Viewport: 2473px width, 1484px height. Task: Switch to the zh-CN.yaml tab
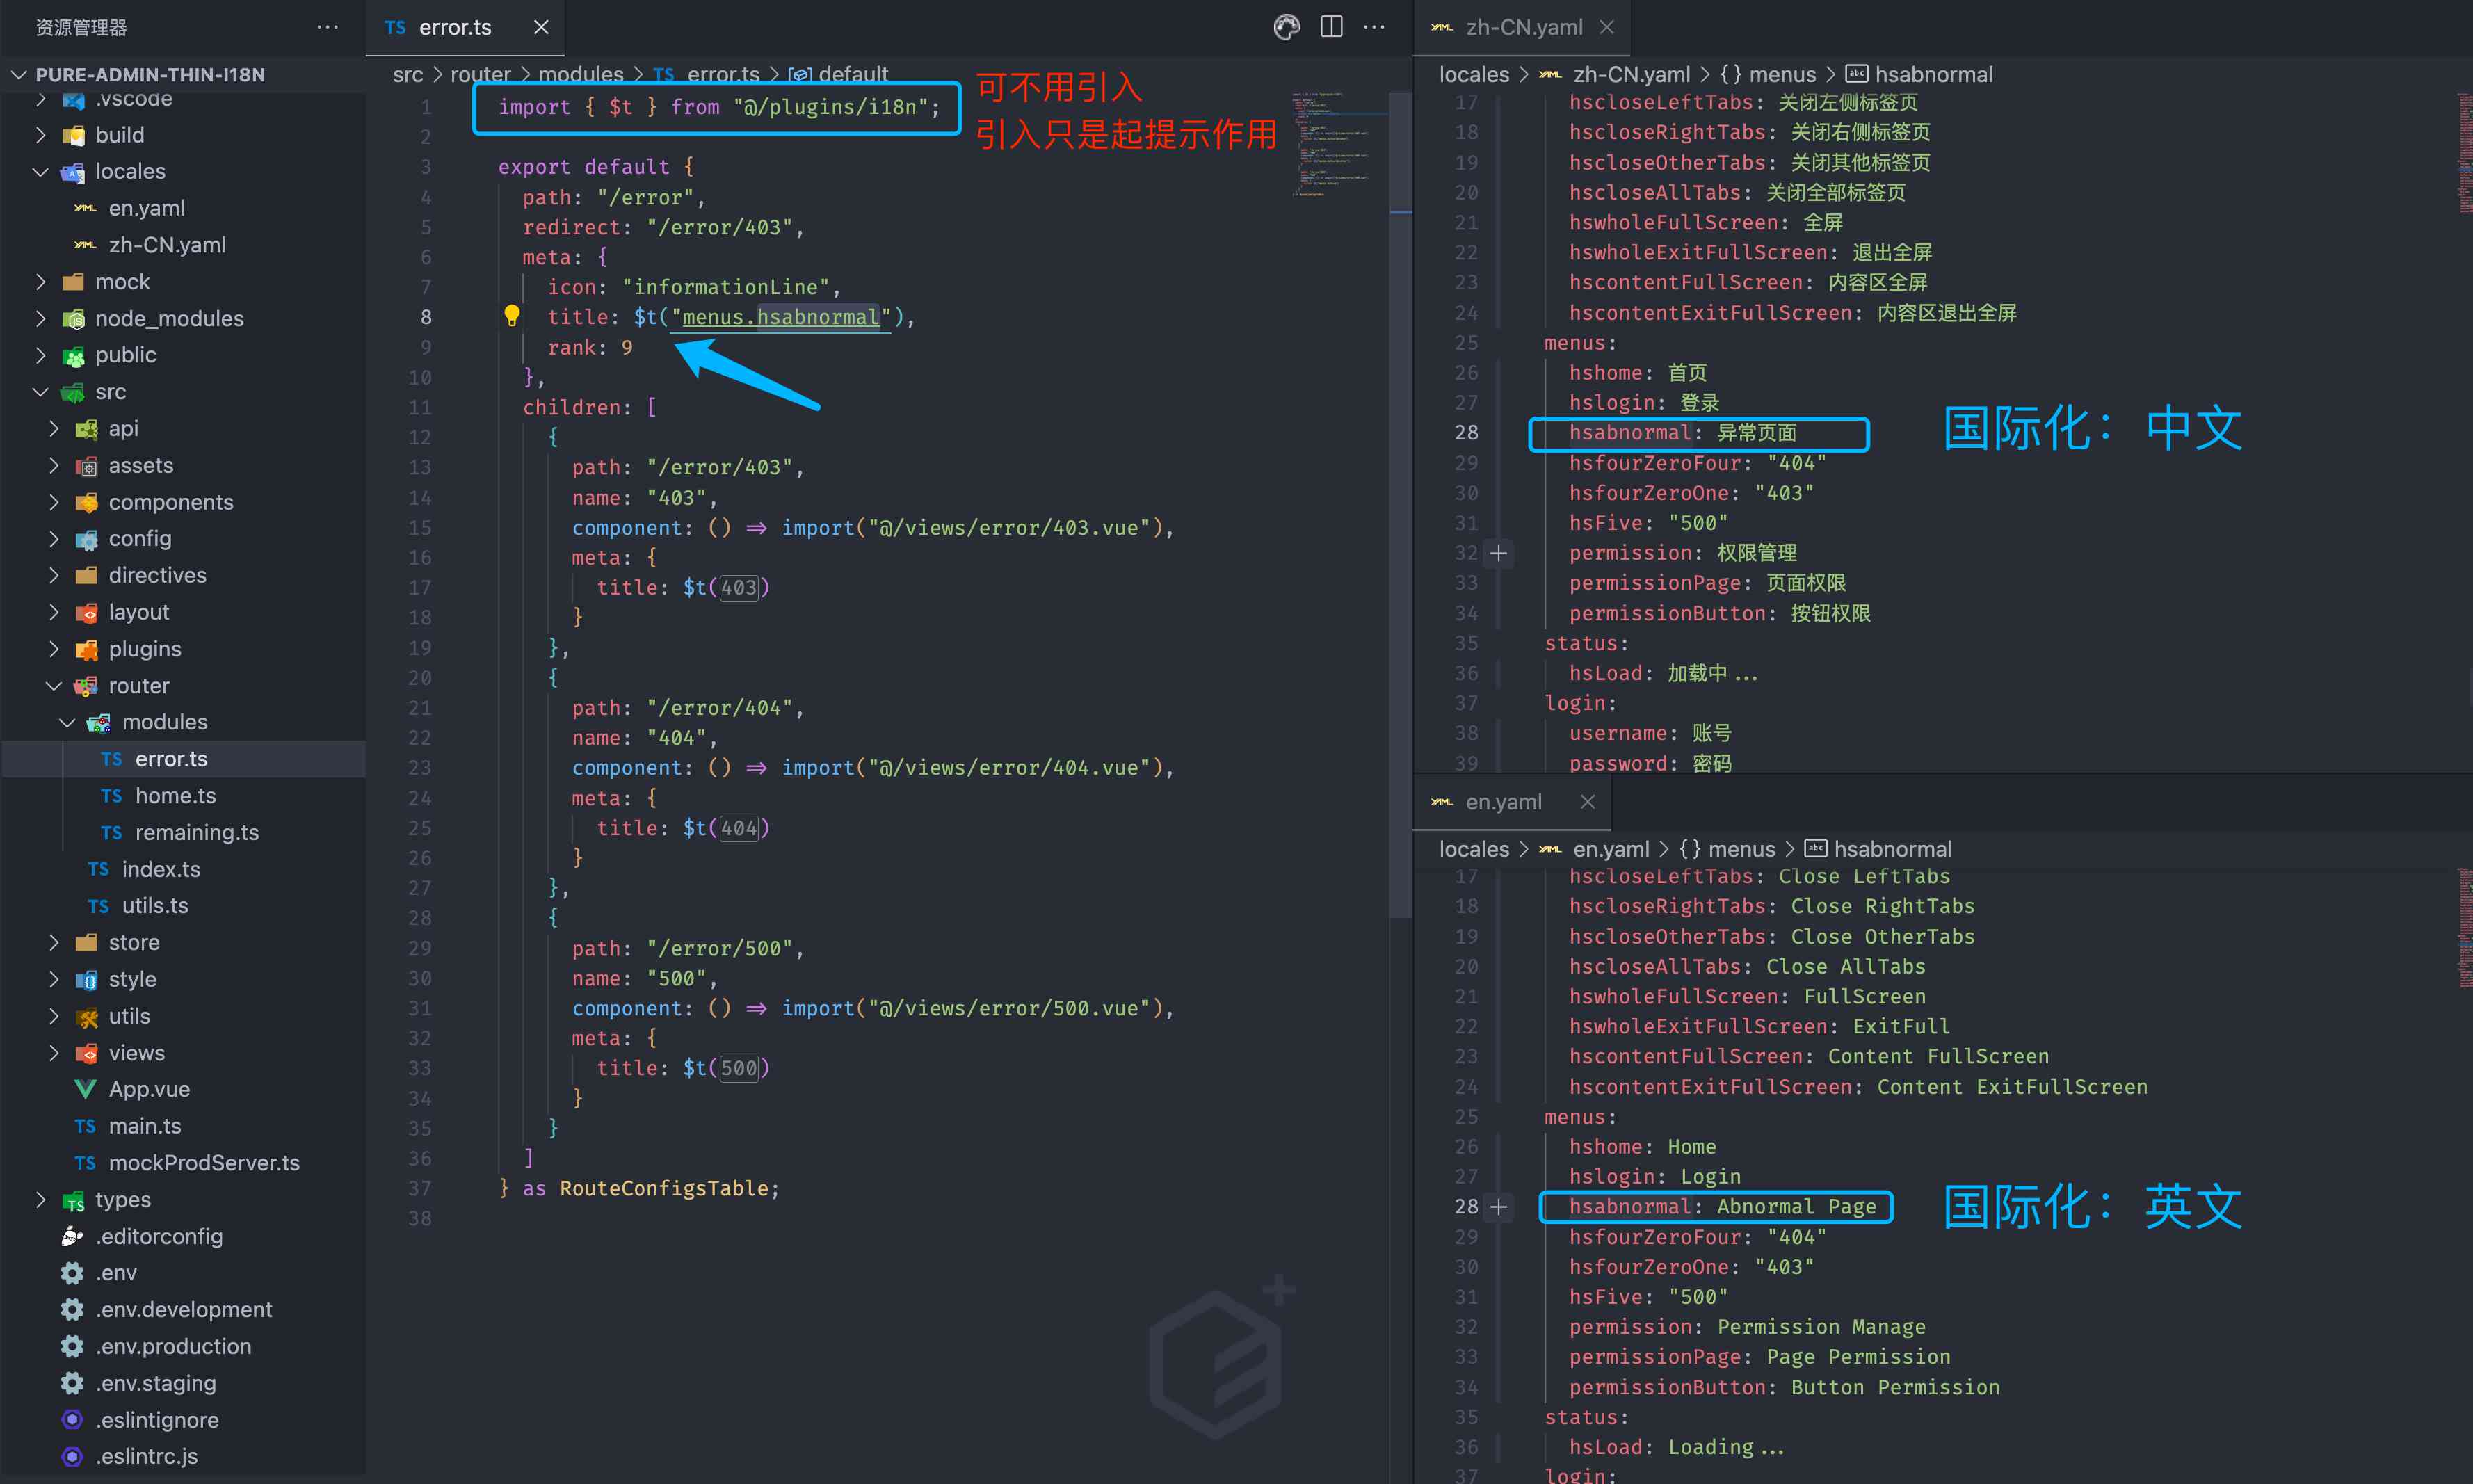[x=1522, y=27]
